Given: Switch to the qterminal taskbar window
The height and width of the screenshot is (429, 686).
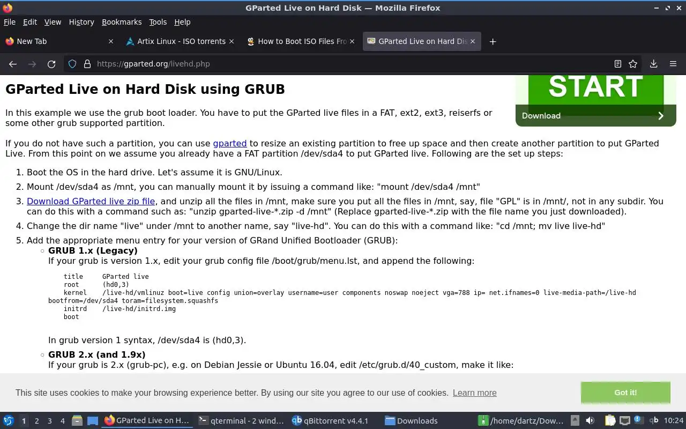Looking at the screenshot, I should [241, 421].
